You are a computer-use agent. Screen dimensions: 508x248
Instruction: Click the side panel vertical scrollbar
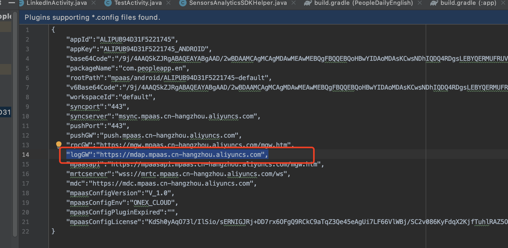tap(15, 124)
